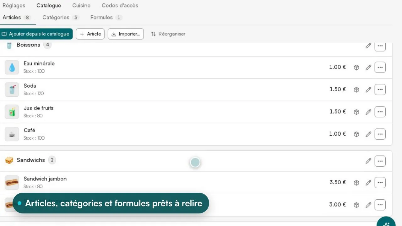Click Réorganiser to reorder articles
The width and height of the screenshot is (402, 226).
pos(168,34)
